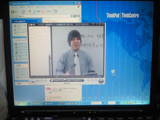Open My Computer (マイ コンピュータ) link

pyautogui.click(x=22, y=69)
